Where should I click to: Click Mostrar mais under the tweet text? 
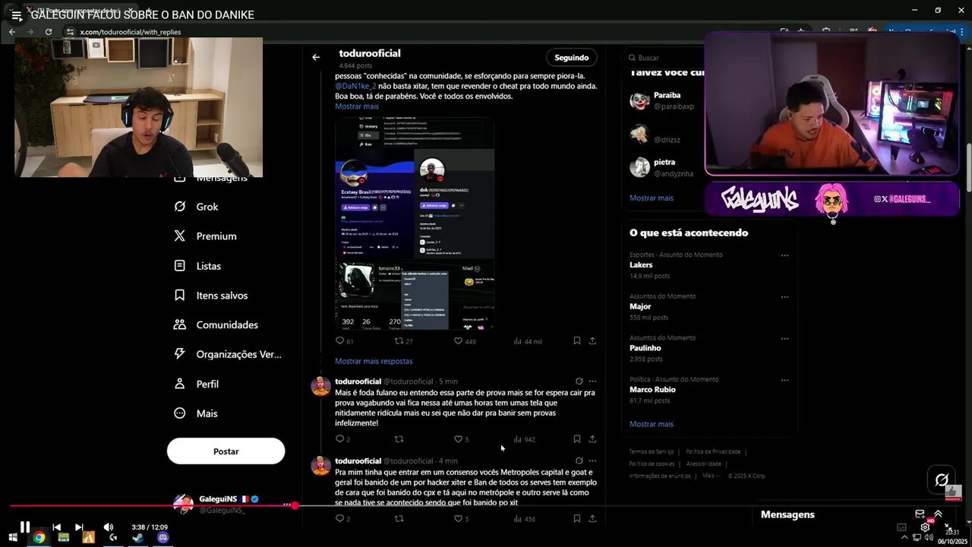(357, 106)
